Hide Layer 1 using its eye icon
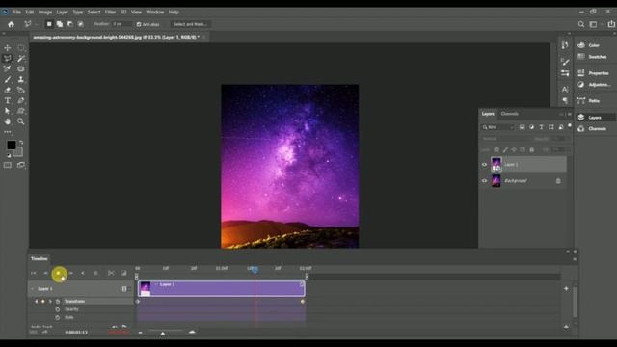The width and height of the screenshot is (617, 347). [x=484, y=165]
